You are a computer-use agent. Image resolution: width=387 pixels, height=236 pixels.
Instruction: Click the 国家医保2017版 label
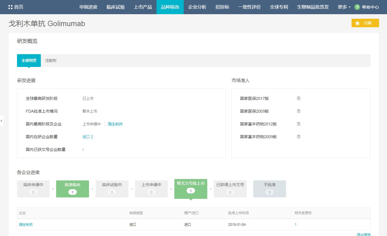point(254,98)
